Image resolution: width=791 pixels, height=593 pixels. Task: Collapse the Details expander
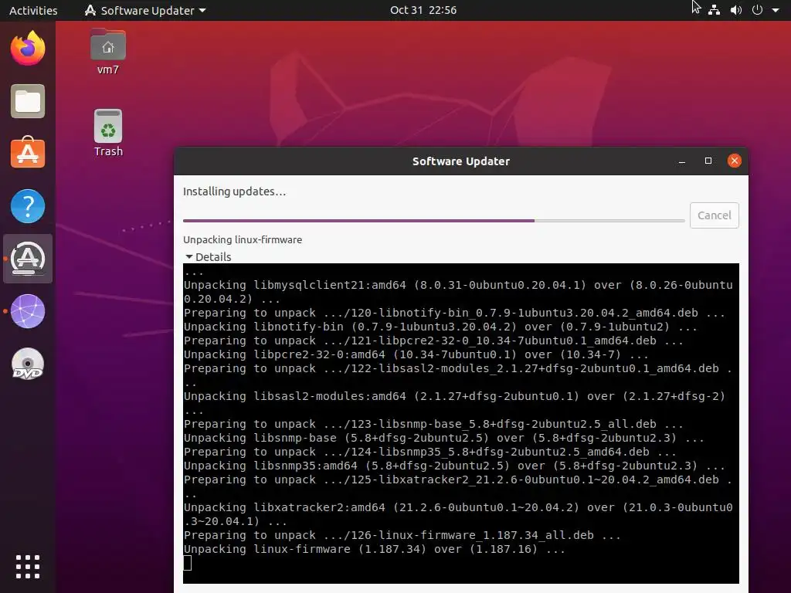208,256
